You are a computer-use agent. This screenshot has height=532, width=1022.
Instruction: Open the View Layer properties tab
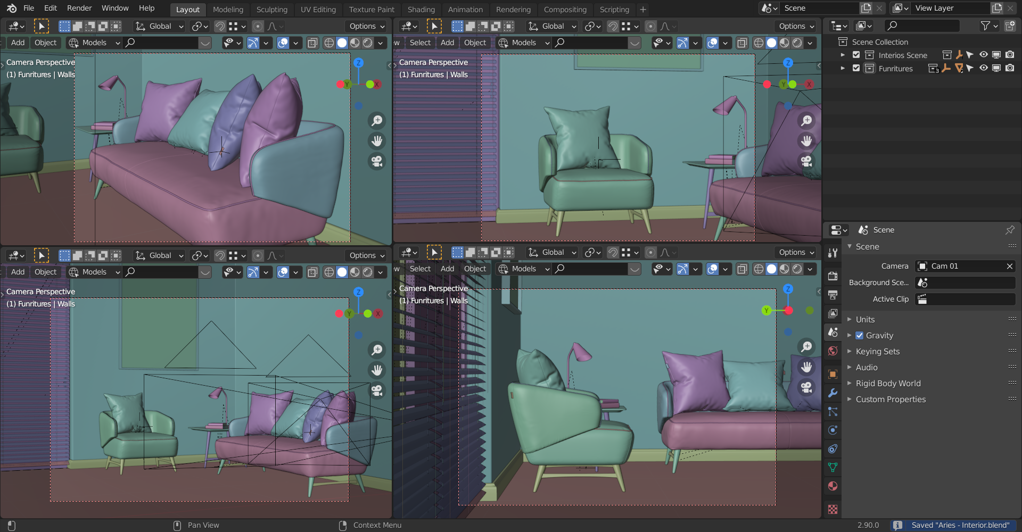click(x=833, y=313)
